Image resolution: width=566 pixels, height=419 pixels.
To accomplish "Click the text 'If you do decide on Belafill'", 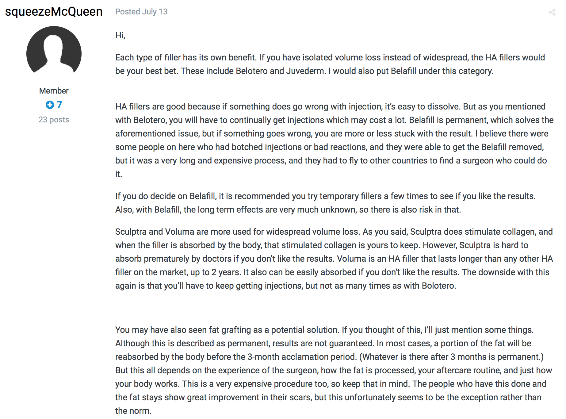I will click(166, 196).
